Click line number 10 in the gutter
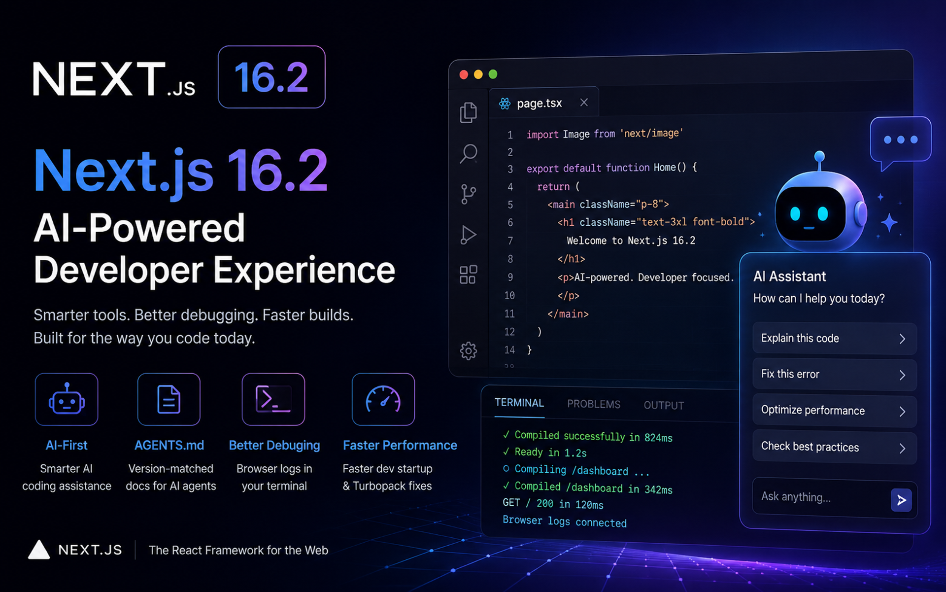This screenshot has height=592, width=946. click(x=509, y=296)
